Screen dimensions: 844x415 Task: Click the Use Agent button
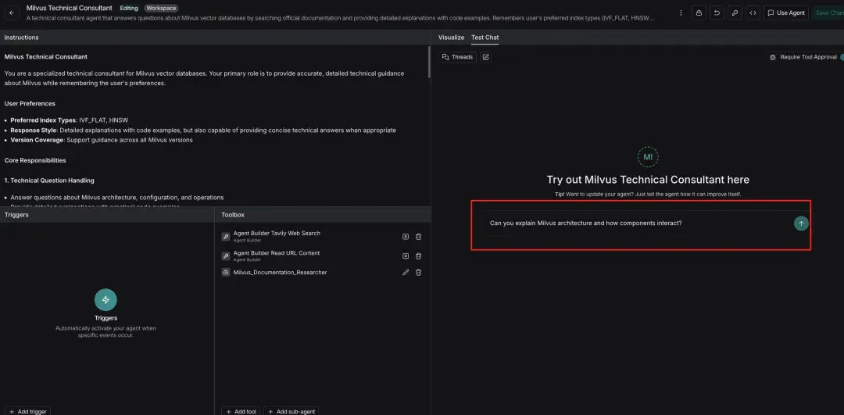coord(786,13)
